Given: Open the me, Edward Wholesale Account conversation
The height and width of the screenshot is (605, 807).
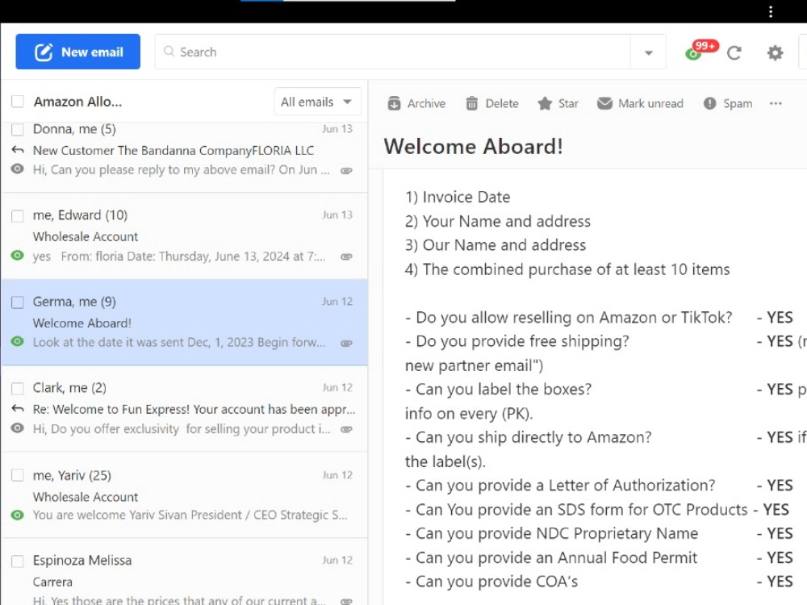Looking at the screenshot, I should click(x=184, y=236).
